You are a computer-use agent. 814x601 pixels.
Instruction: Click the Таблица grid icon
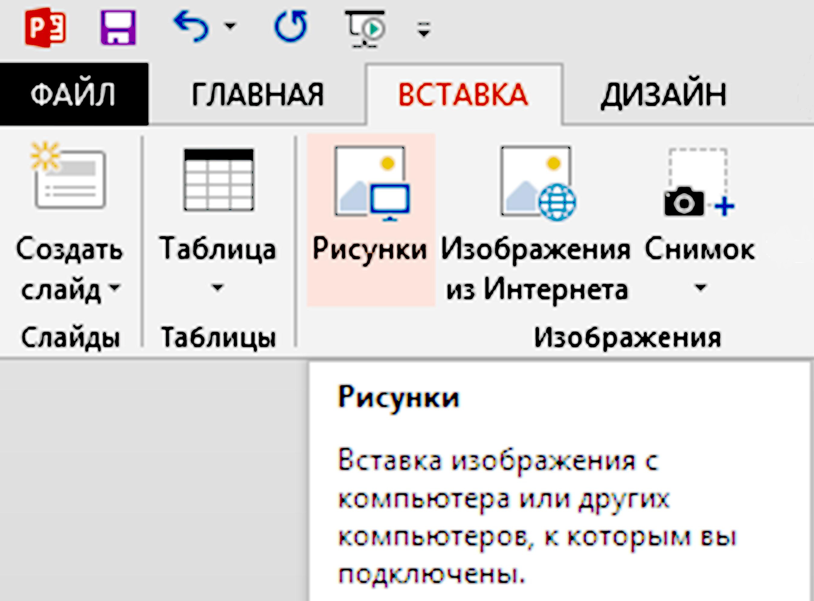point(219,180)
